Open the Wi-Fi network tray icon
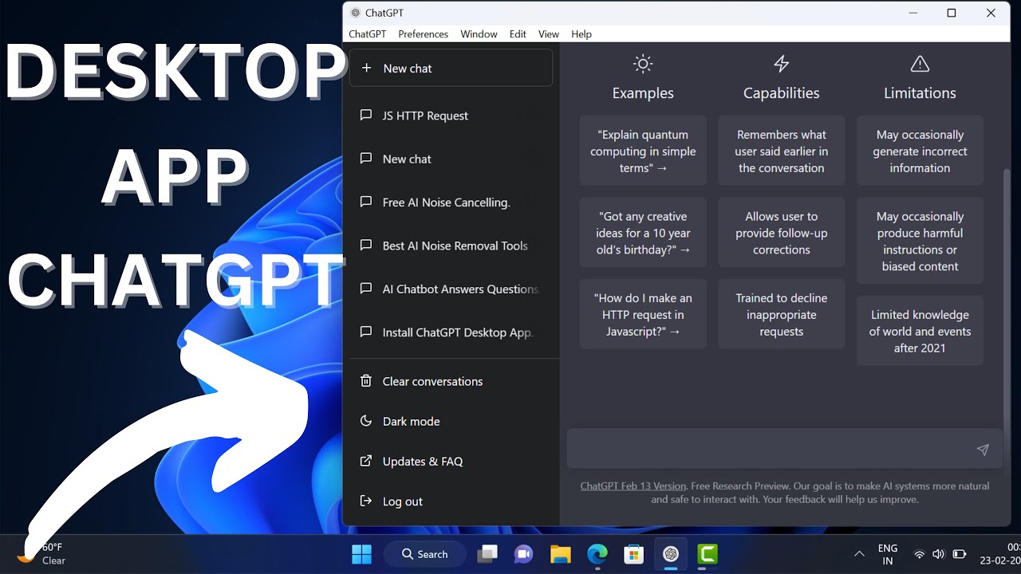 coord(919,554)
